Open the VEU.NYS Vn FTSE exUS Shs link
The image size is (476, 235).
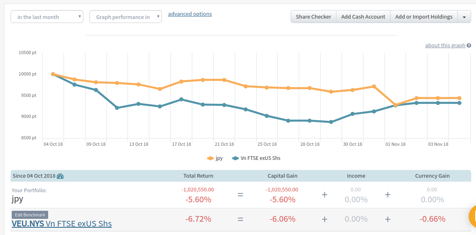62,224
